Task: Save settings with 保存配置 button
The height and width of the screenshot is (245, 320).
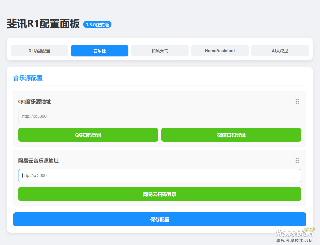Action: (x=160, y=219)
